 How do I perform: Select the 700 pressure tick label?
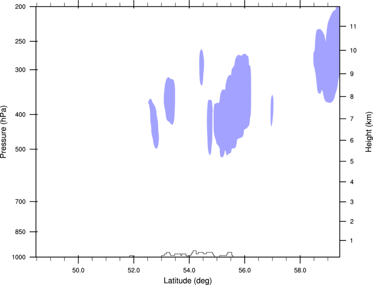(20, 202)
